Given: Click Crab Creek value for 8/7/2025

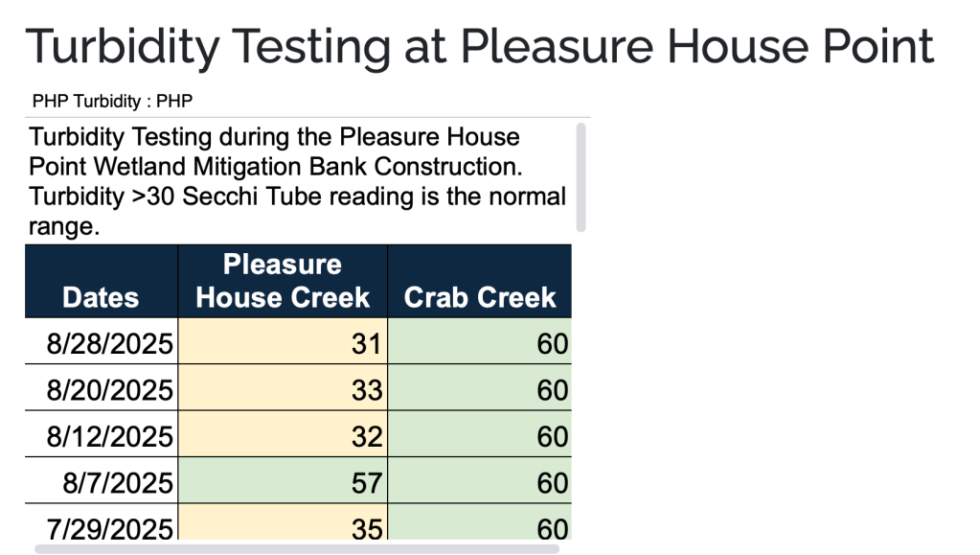Looking at the screenshot, I should pos(479,482).
